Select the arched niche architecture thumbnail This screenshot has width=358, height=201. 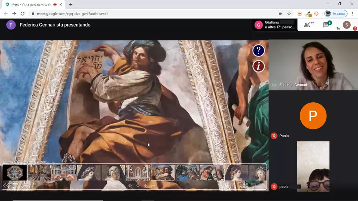pyautogui.click(x=138, y=173)
